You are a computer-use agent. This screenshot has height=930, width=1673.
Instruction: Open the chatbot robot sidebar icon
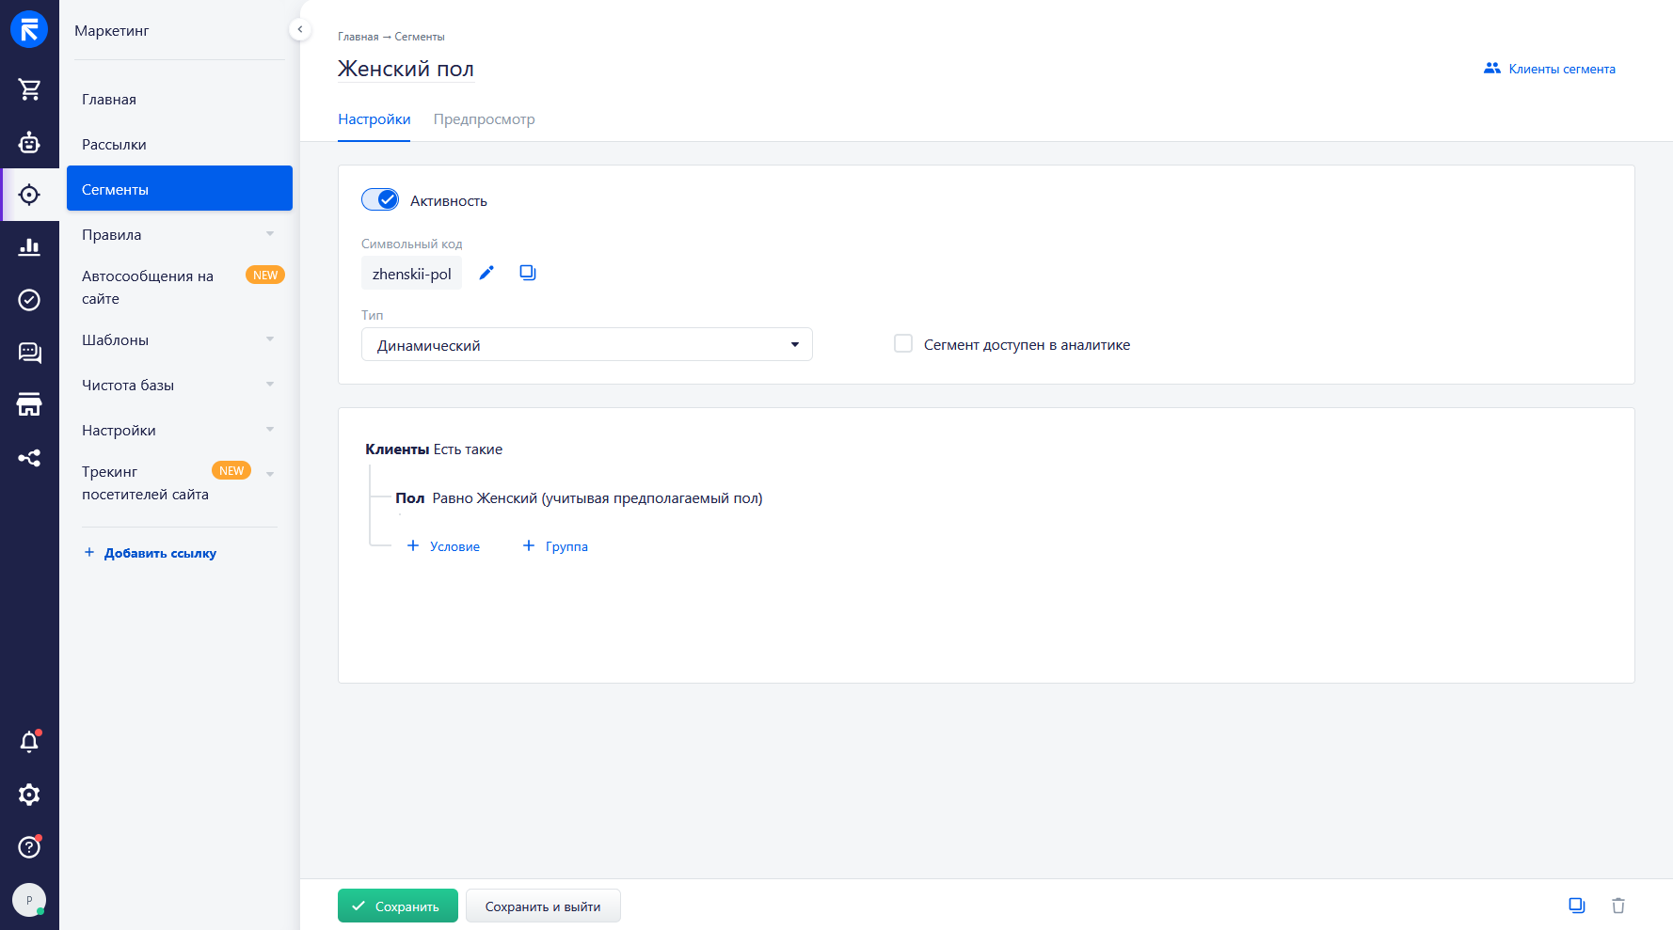click(x=29, y=142)
